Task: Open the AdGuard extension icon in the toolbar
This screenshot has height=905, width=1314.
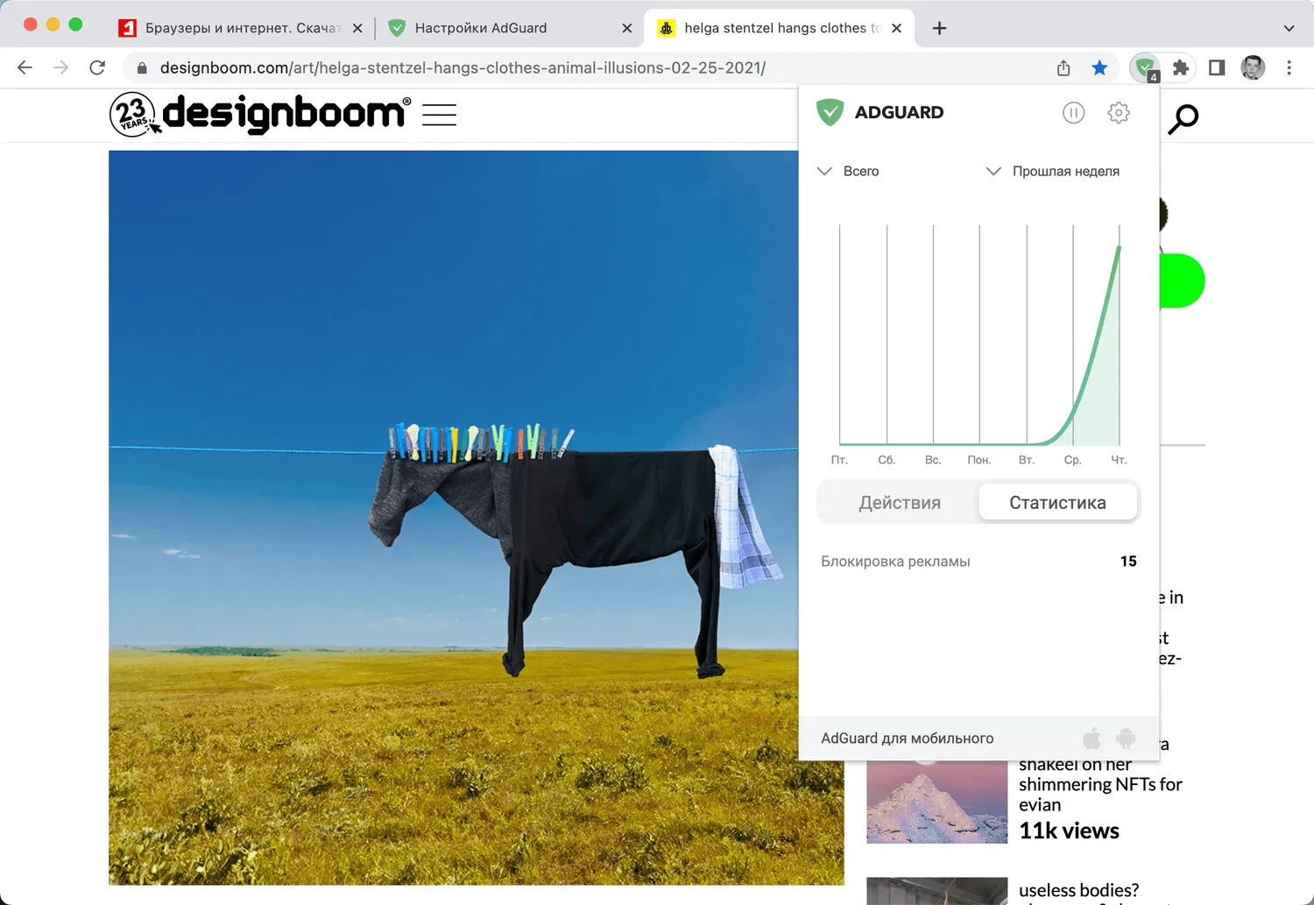Action: pos(1145,68)
